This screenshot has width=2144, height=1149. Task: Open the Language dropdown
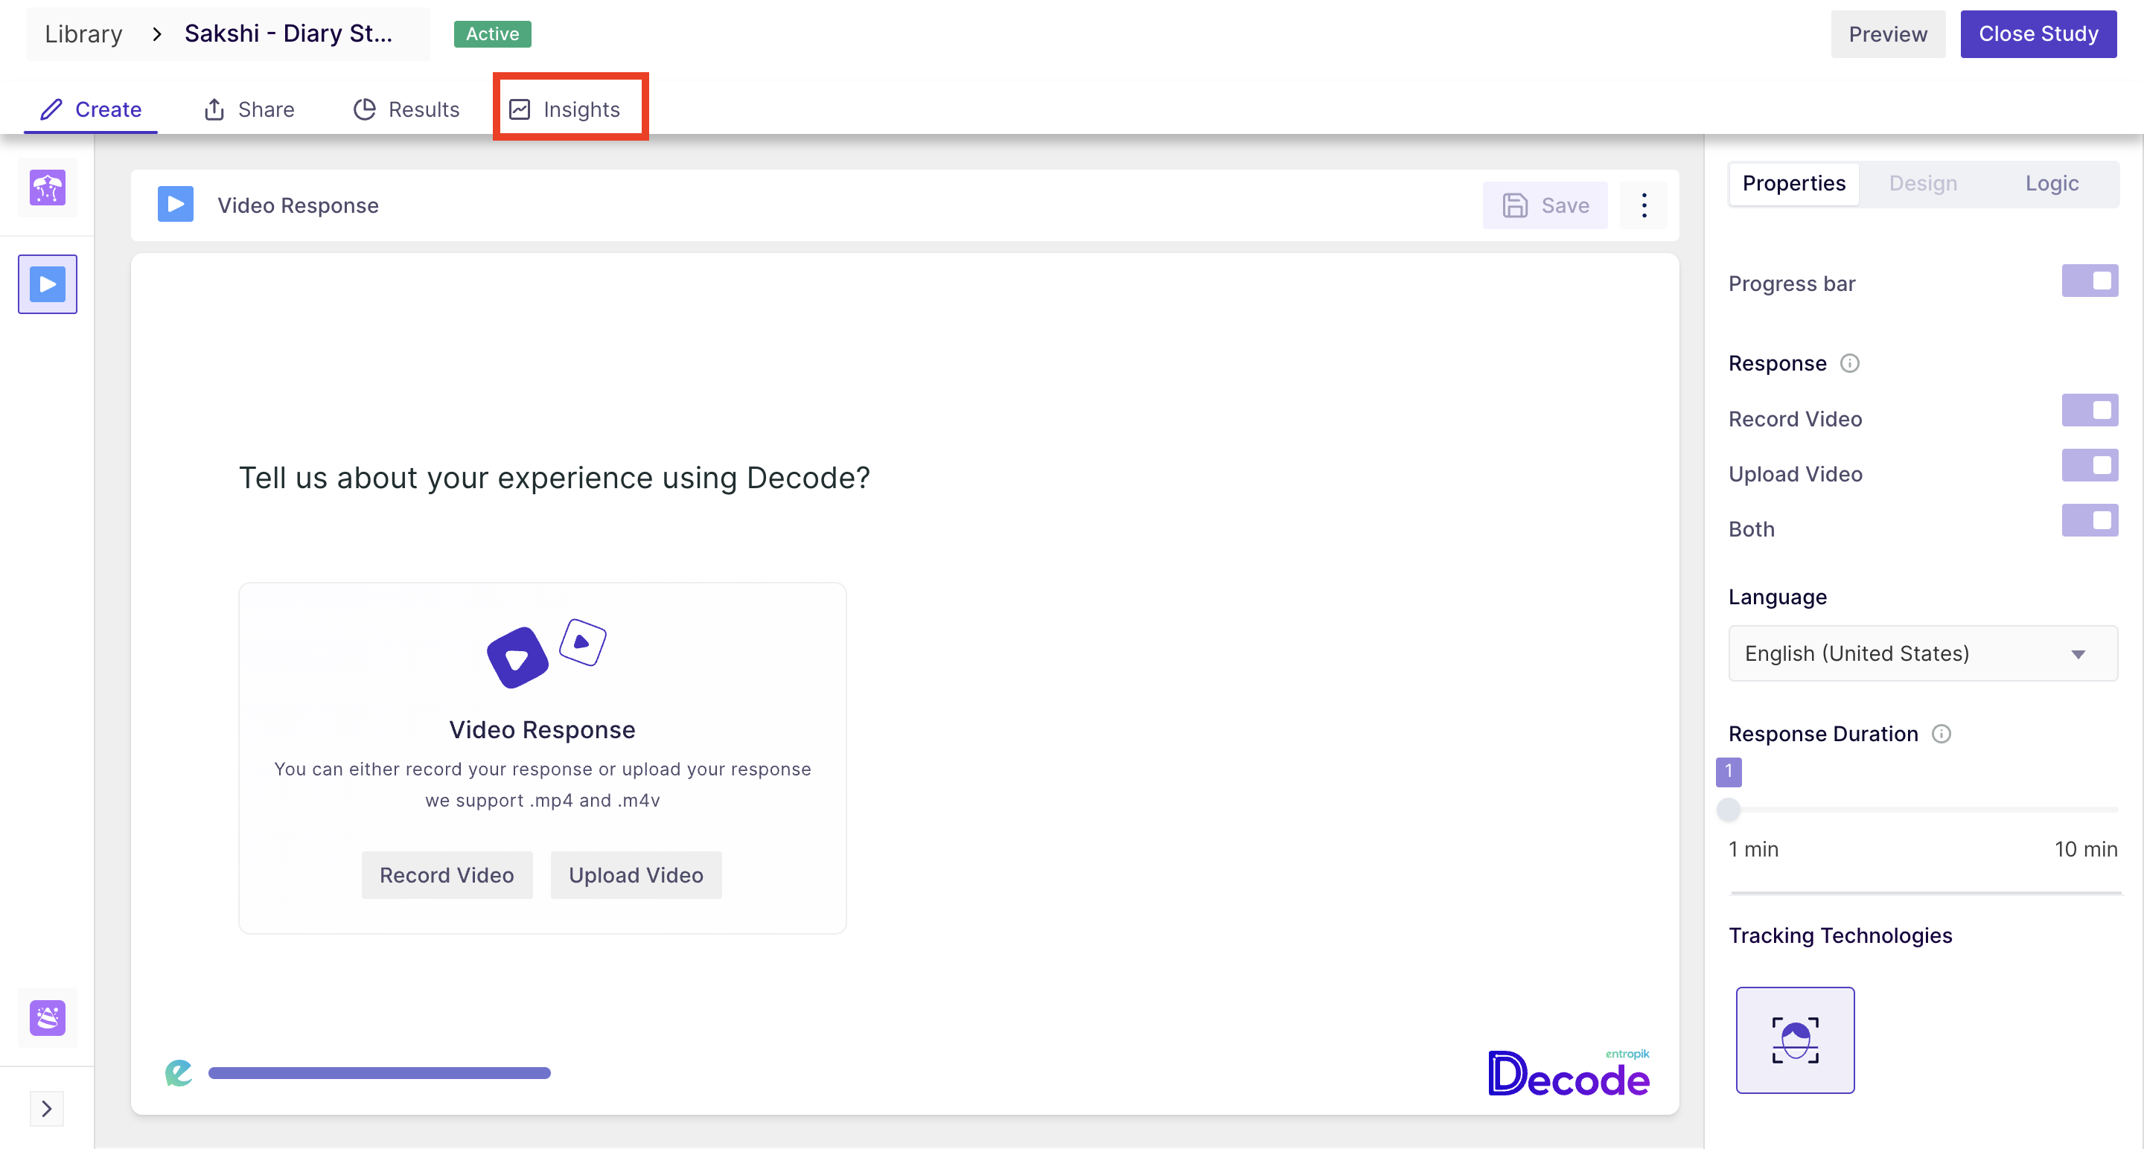click(x=1923, y=653)
